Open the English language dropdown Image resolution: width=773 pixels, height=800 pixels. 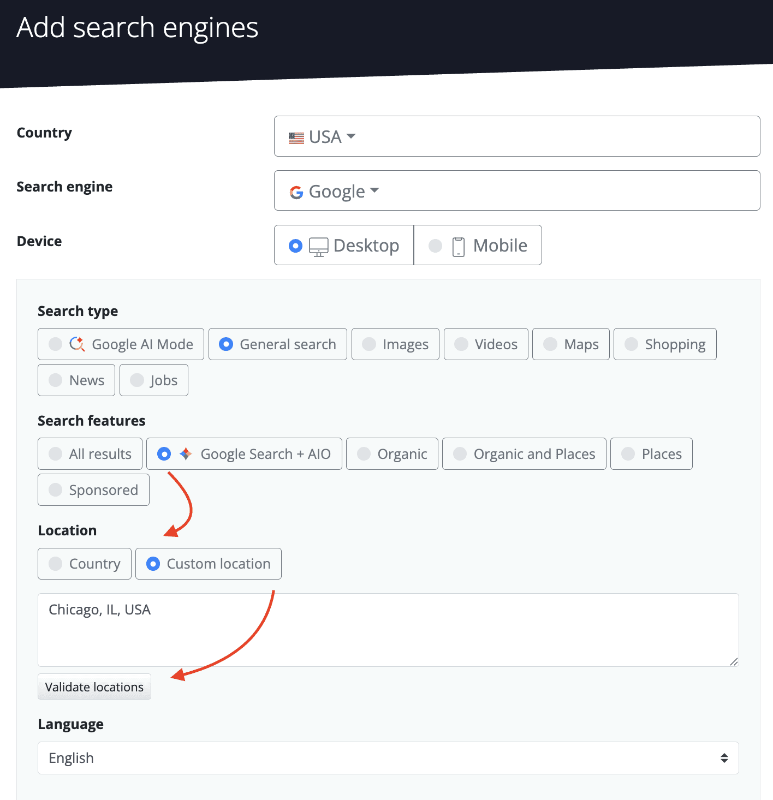tap(388, 757)
